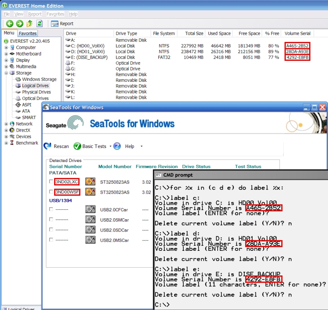This screenshot has width=328, height=310.
Task: Expand the Computer tree node
Action: click(6, 48)
